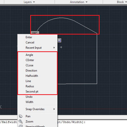Screen dimensions: 127x127
Task: Pick the Second pt option
Action: (37, 91)
